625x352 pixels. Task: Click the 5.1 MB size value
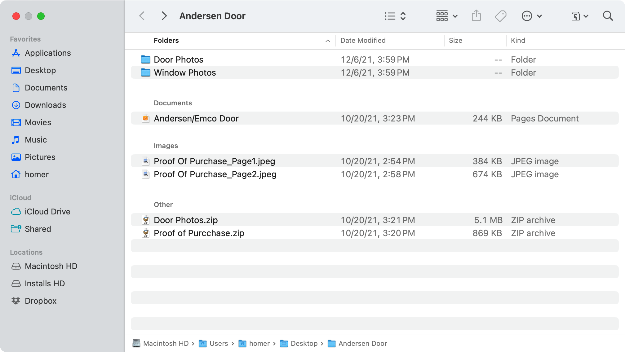click(x=488, y=220)
